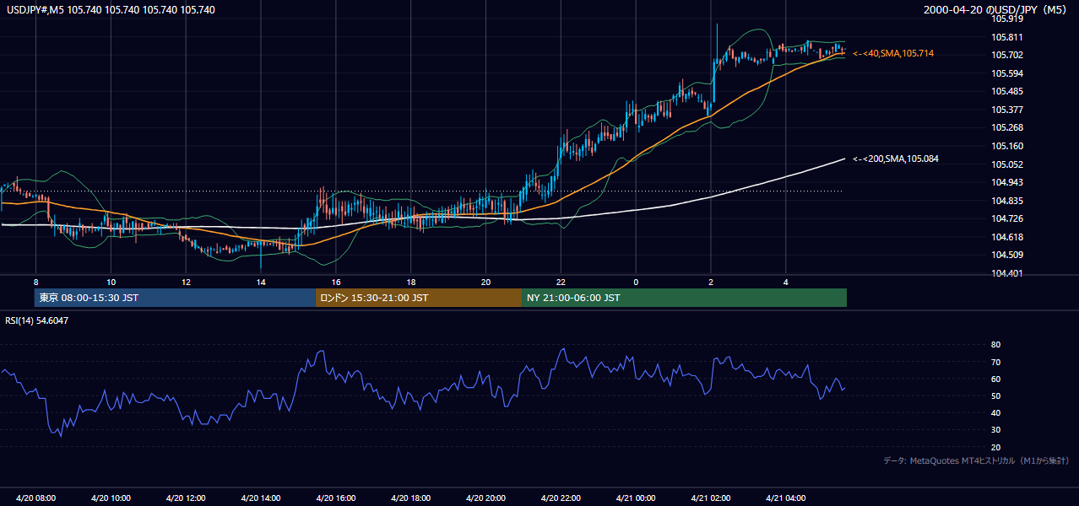Image resolution: width=1079 pixels, height=506 pixels.
Task: Click the 4/20 08:00 date label
Action: point(35,498)
